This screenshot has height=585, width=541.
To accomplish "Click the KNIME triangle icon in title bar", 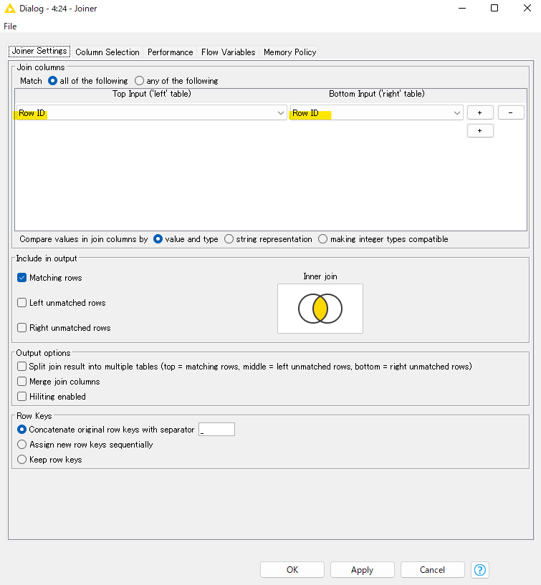I will (10, 8).
